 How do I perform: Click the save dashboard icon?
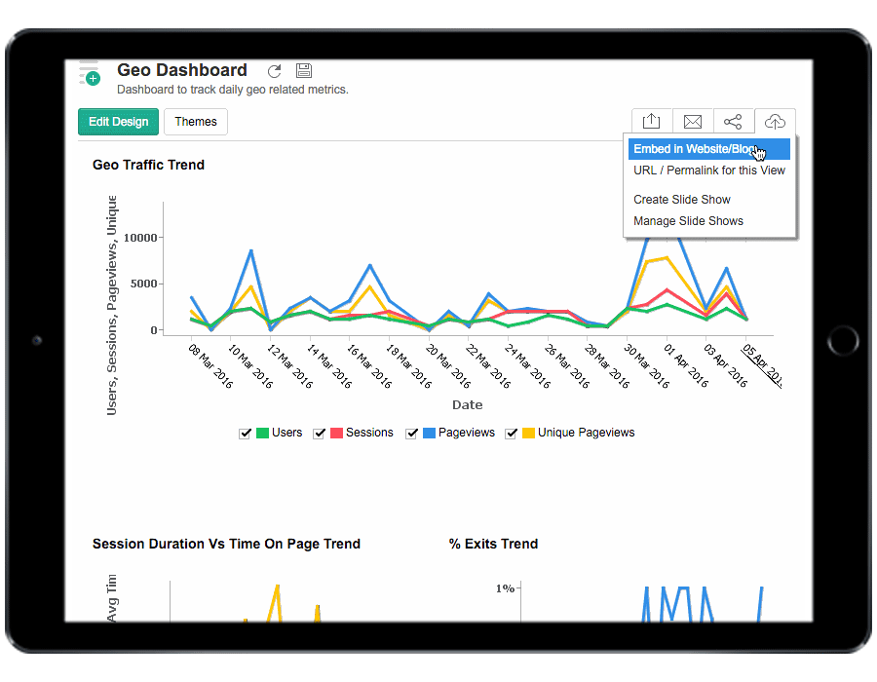304,70
